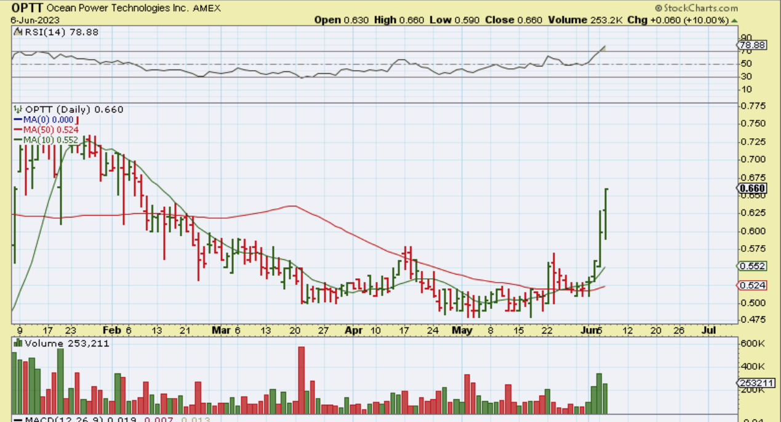This screenshot has height=422, width=781.
Task: Click the OPTT (Daily) 0.660 legend text
Action: 74,109
